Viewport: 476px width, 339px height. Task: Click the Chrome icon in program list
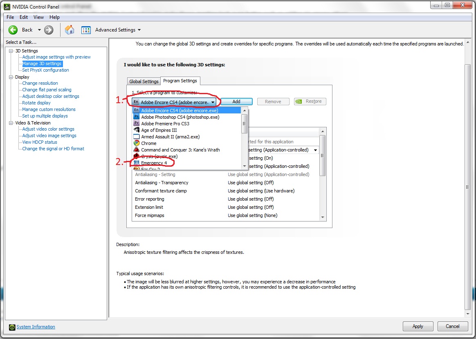click(x=136, y=143)
